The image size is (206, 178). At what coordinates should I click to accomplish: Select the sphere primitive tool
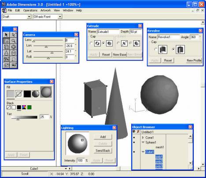coord(14,47)
